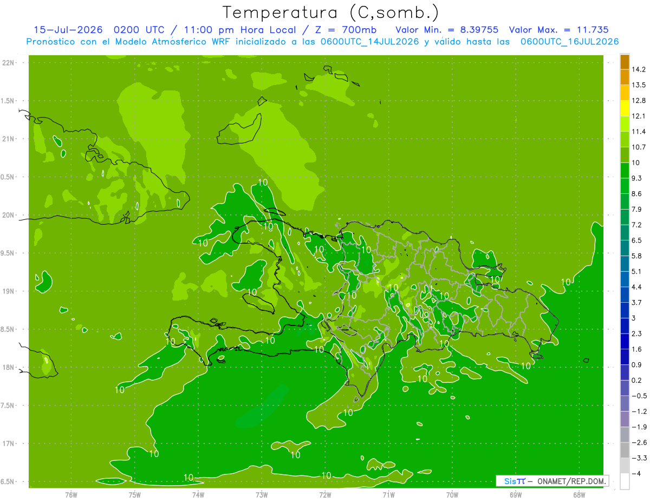Click the '11.4' colorbar value
The image size is (650, 502).
click(638, 132)
